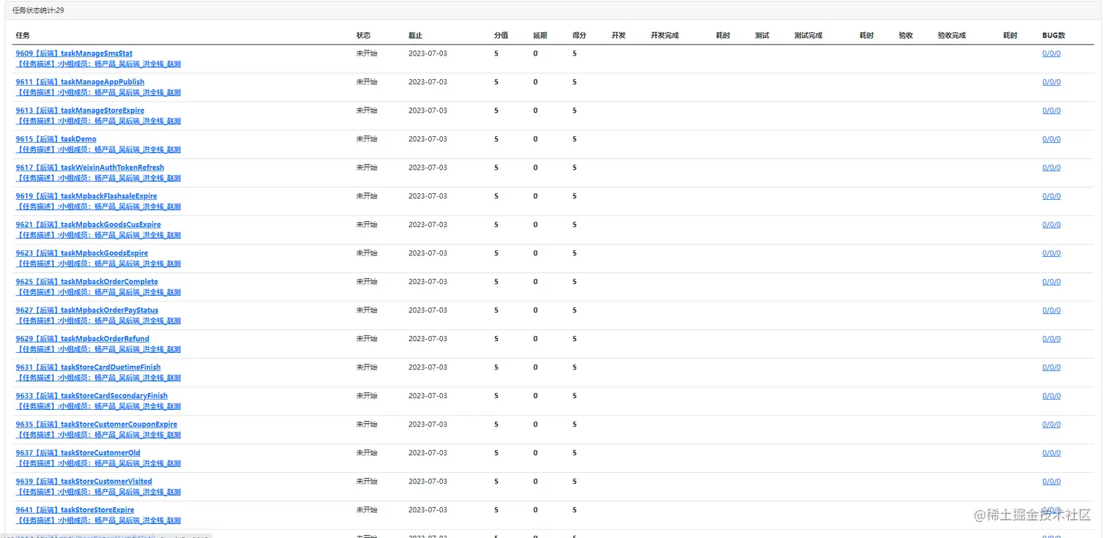Open task 9613 taskManageStoreExpire link
Screen dimensions: 1107x538
pyautogui.click(x=80, y=111)
